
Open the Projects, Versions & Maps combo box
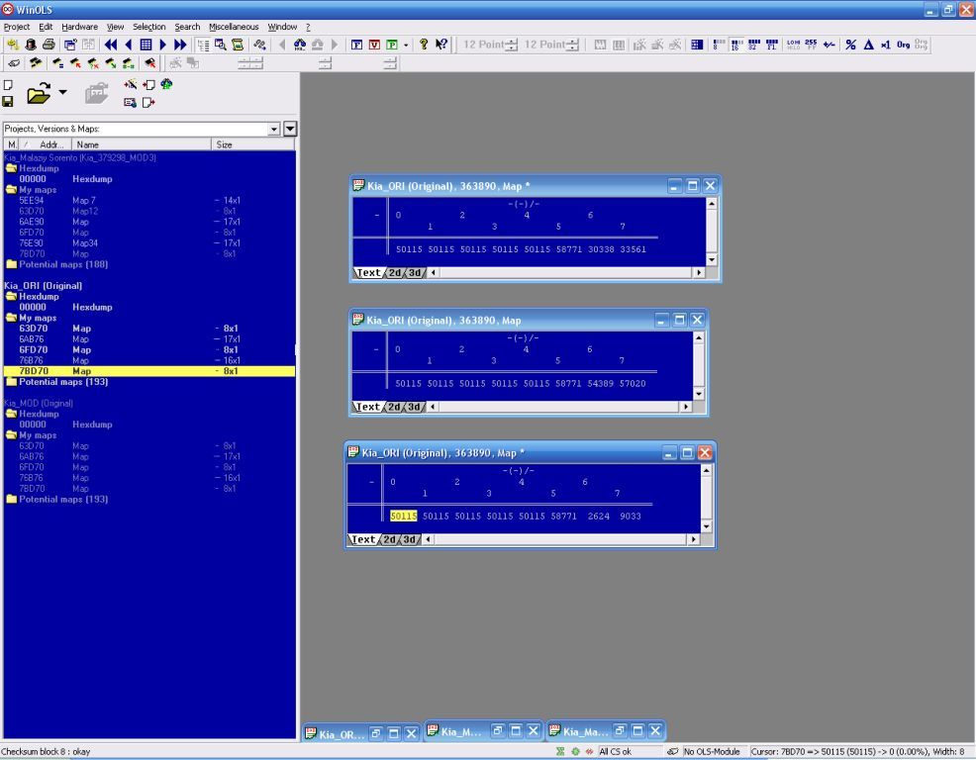[x=142, y=129]
